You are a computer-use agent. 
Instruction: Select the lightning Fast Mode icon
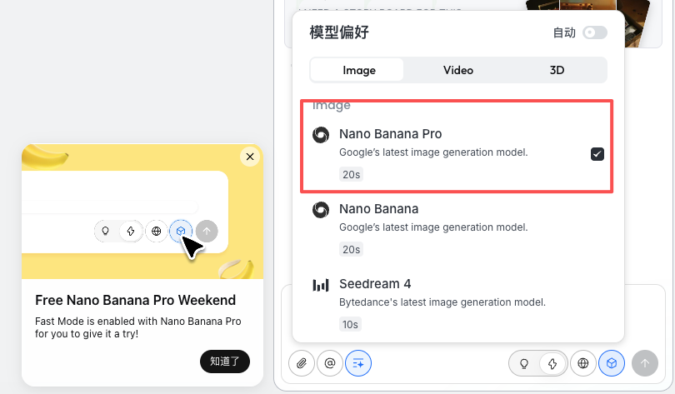tap(552, 363)
